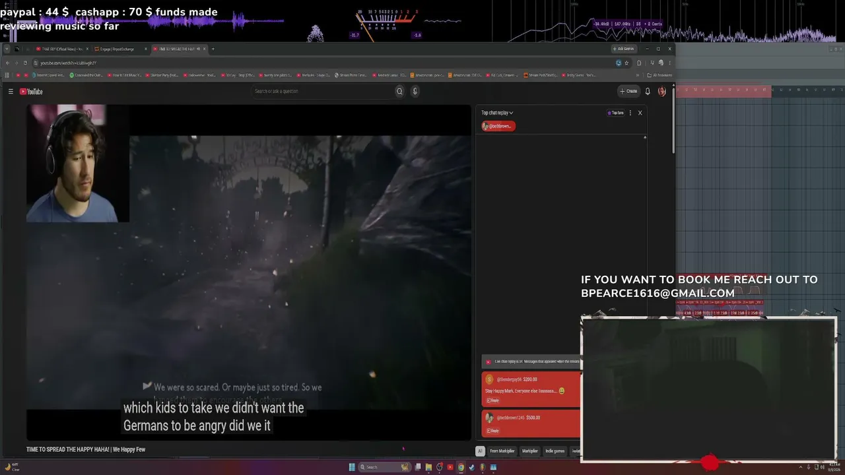Select the Markiplier filter chip
The height and width of the screenshot is (475, 845).
530,451
